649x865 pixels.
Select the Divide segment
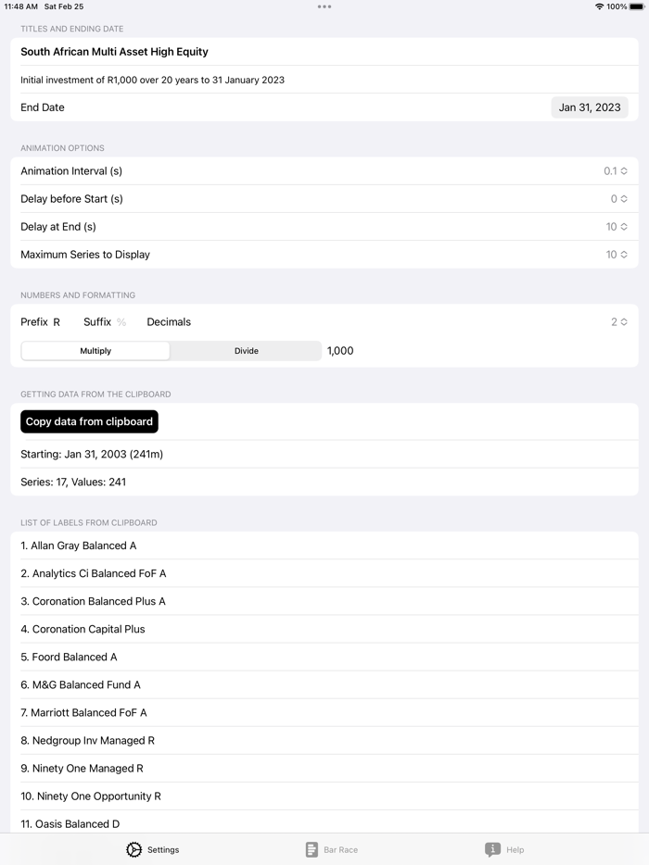point(246,351)
